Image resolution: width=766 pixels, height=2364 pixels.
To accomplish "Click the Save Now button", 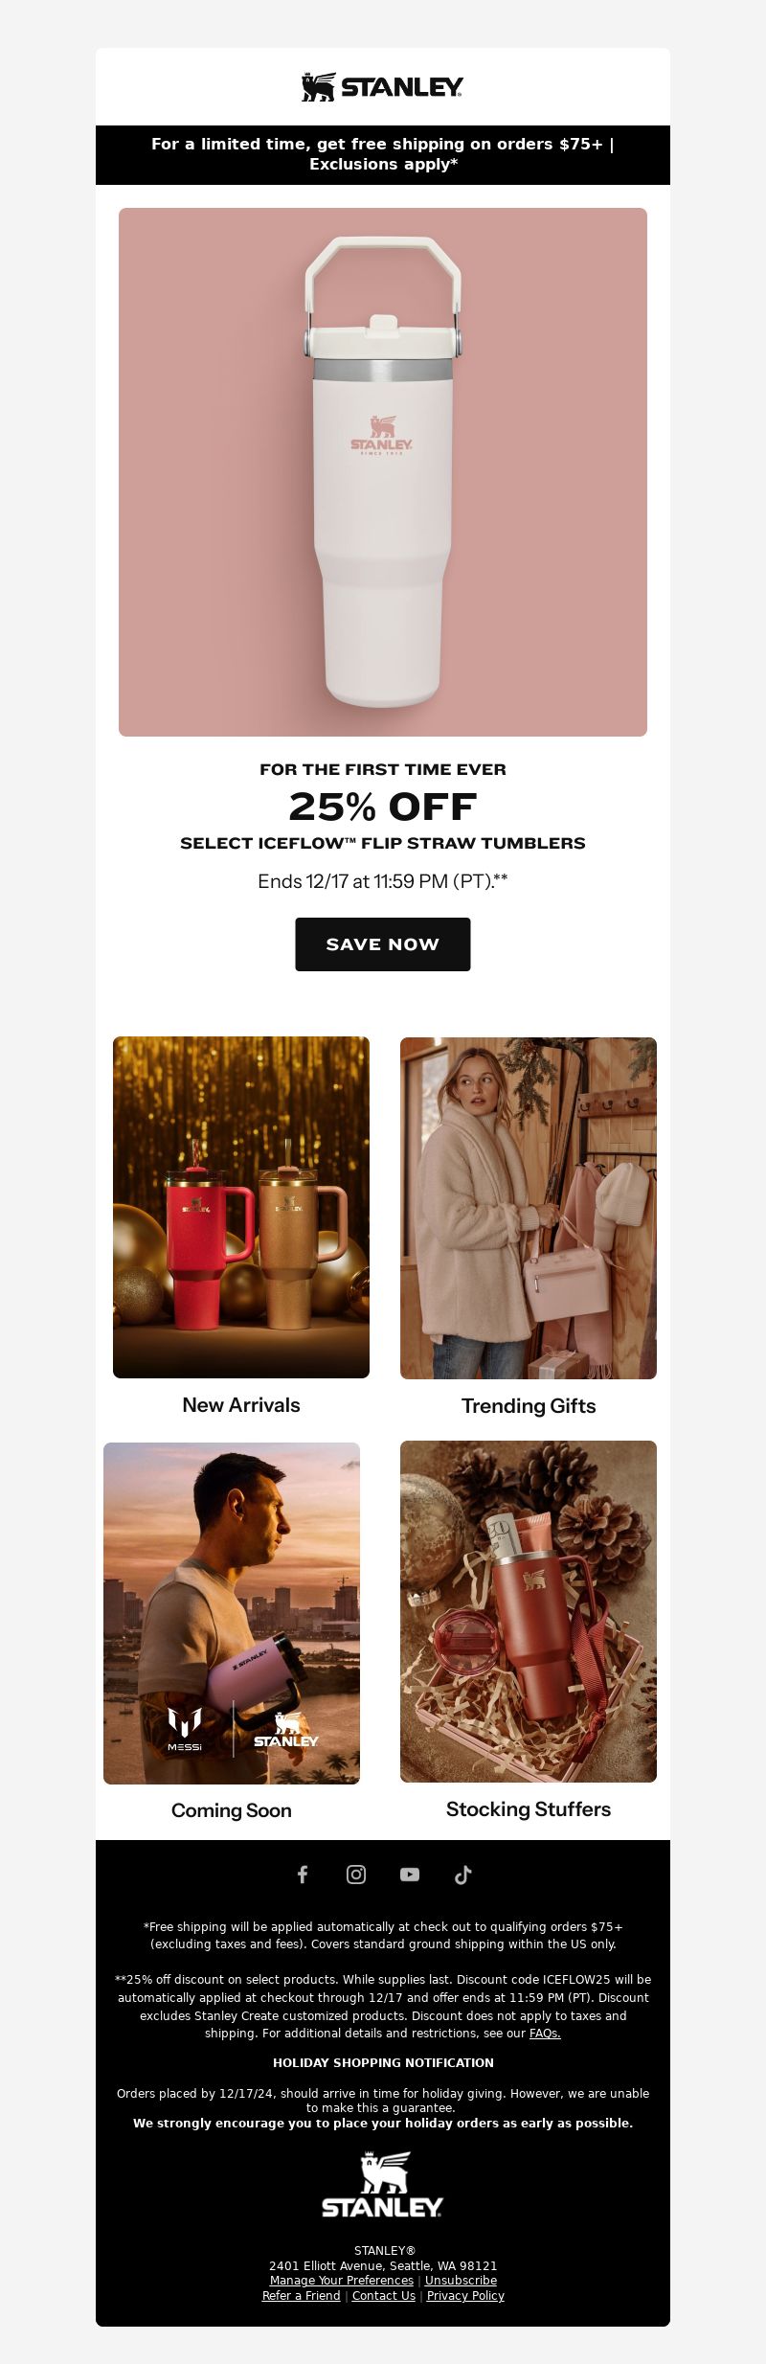I will (x=383, y=944).
